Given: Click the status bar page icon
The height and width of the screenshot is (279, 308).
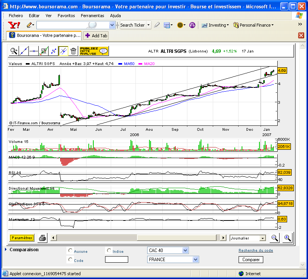Looking at the screenshot, I should click(5, 273).
